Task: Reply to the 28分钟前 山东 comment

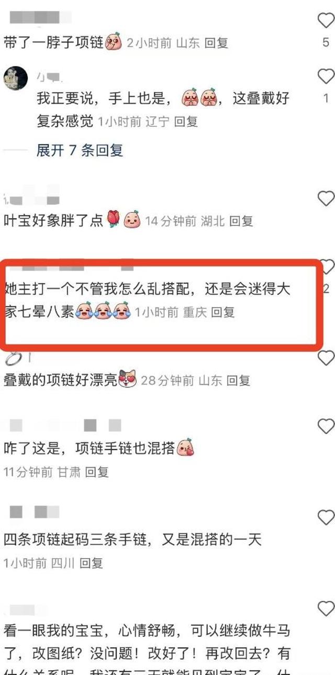Action: tap(238, 381)
